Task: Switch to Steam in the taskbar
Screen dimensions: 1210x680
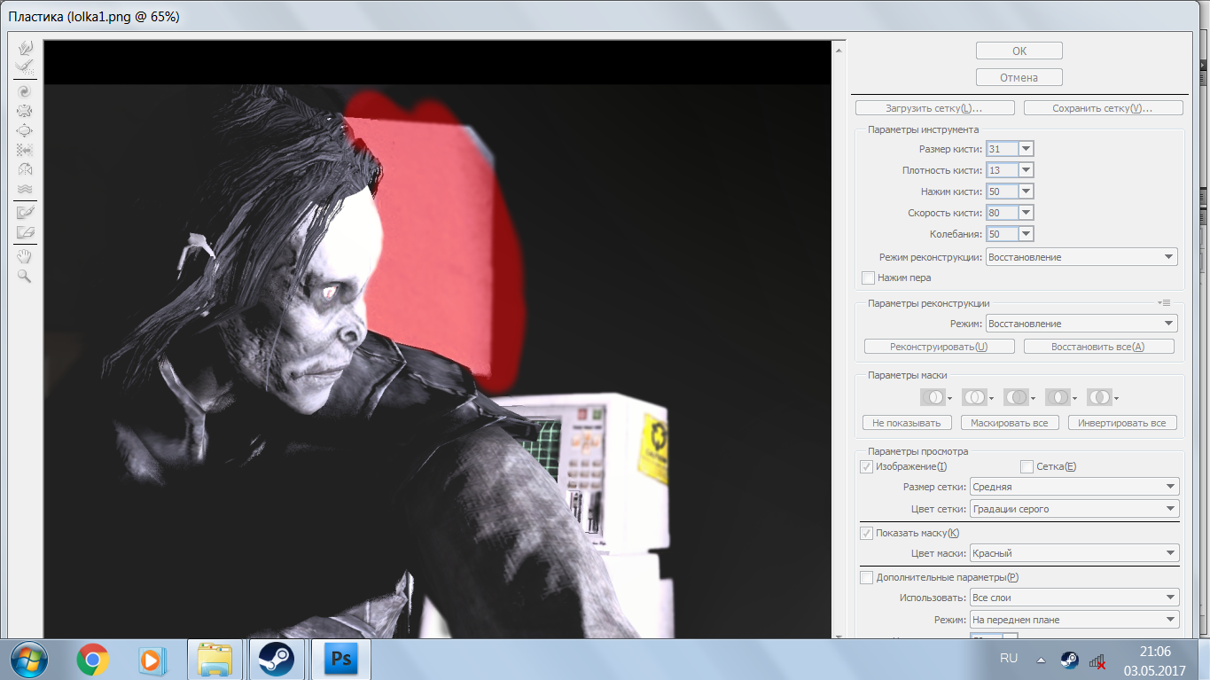Action: 277,660
